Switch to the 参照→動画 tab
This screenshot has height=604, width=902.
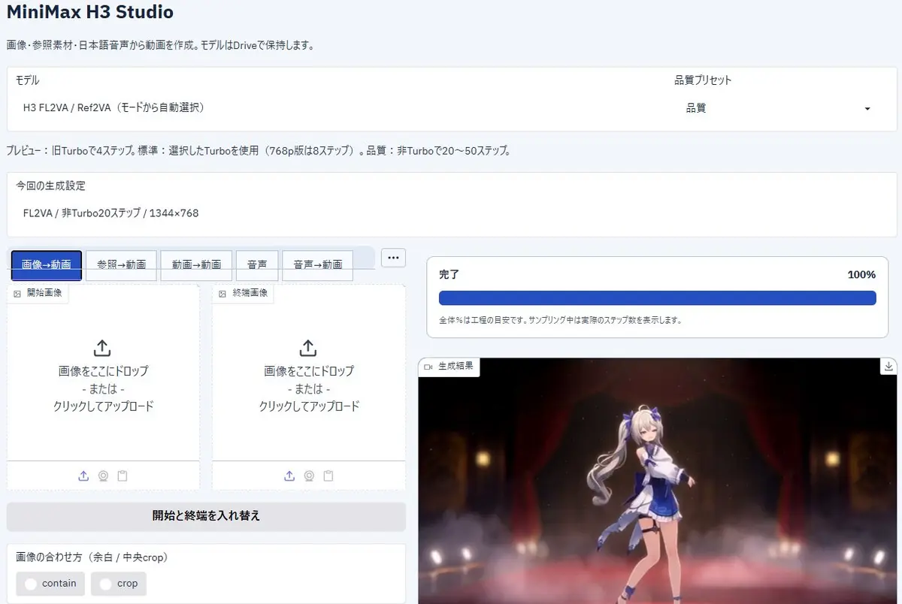click(121, 265)
